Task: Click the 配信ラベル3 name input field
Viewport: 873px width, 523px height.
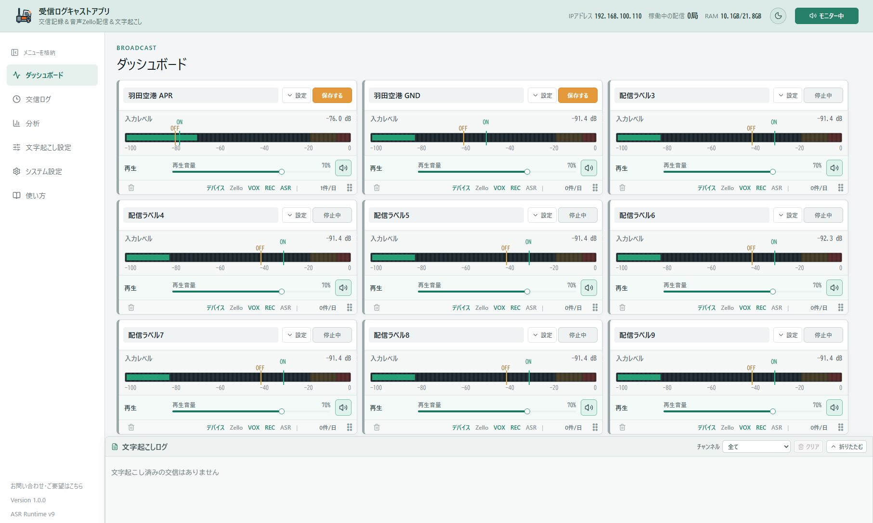Action: pos(692,95)
